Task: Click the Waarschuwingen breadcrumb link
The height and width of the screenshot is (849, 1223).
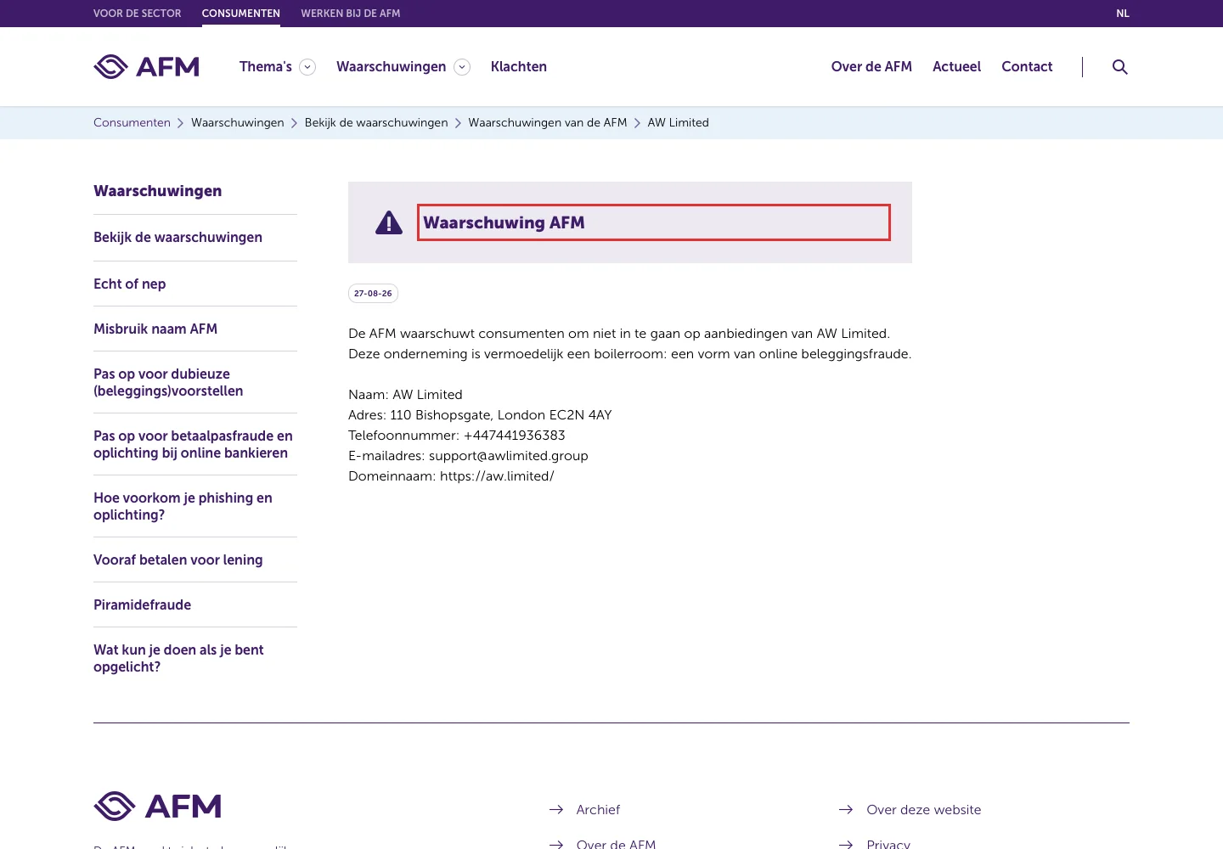Action: (238, 122)
